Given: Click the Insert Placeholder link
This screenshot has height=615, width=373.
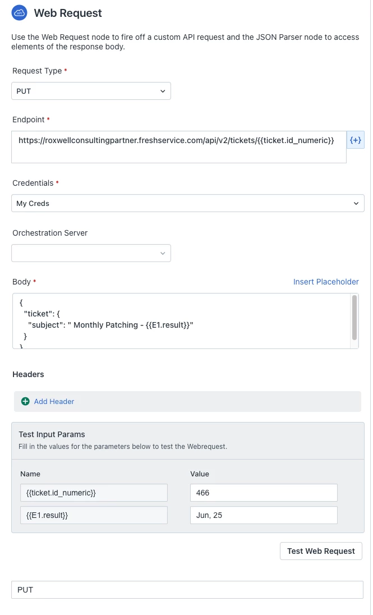Looking at the screenshot, I should tap(326, 282).
